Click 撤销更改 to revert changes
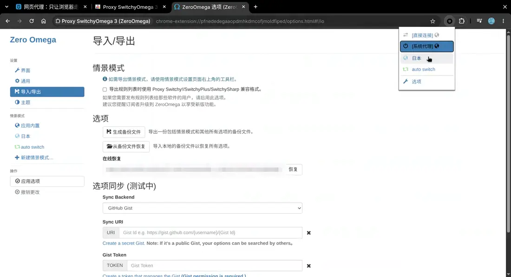The width and height of the screenshot is (511, 277). click(47, 192)
